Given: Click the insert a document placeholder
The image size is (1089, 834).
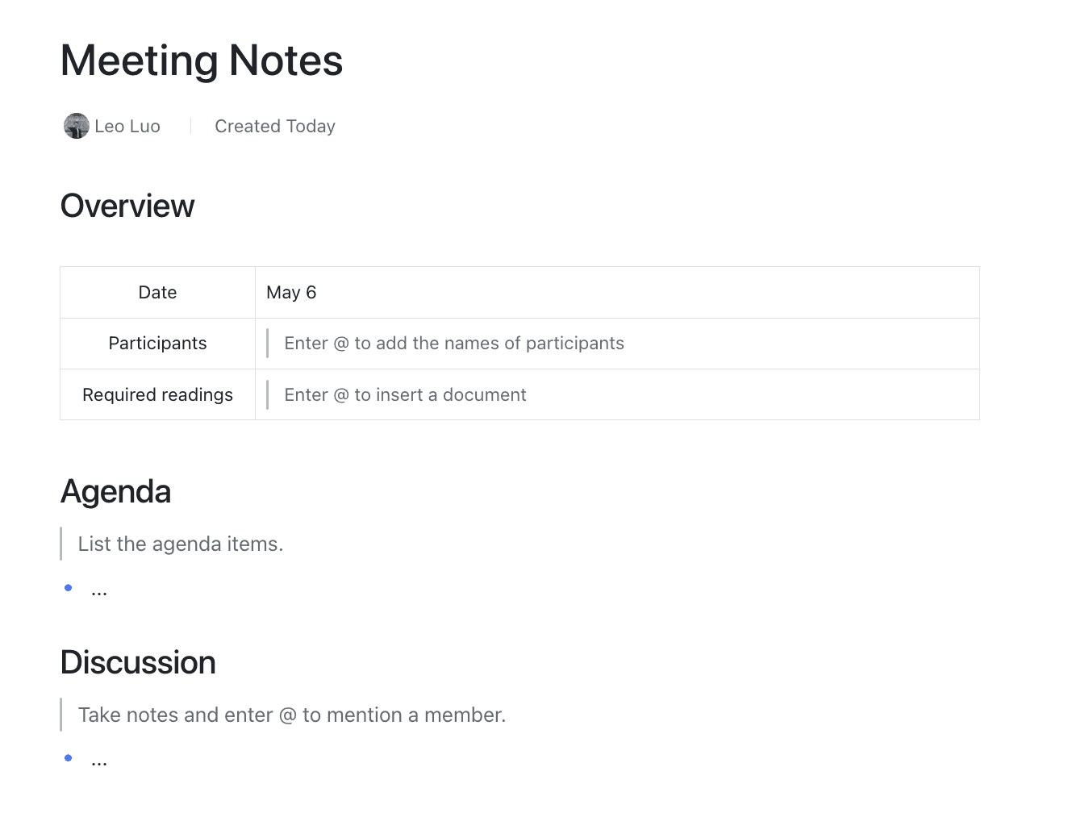Looking at the screenshot, I should 405,394.
